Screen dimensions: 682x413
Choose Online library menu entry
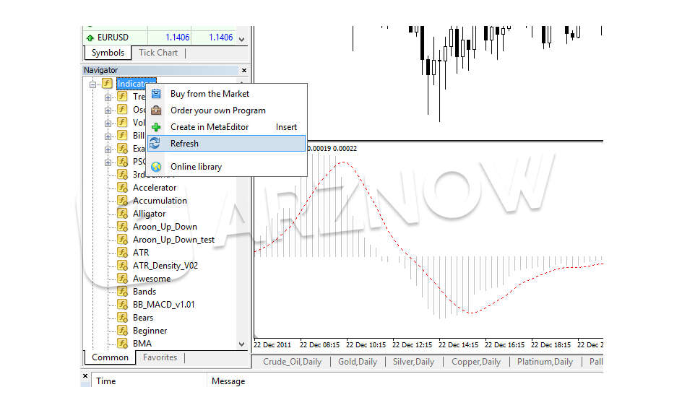(226, 167)
